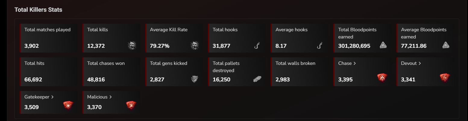Click the skull icon in Total kills
Image resolution: width=468 pixels, height=121 pixels.
tap(131, 46)
